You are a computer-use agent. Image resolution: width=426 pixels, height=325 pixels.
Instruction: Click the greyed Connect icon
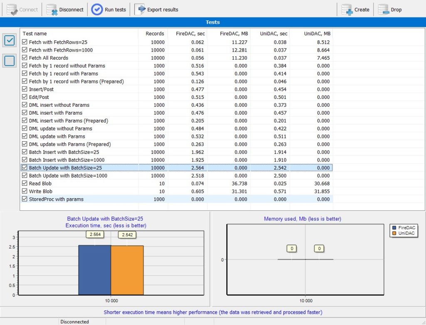12,10
